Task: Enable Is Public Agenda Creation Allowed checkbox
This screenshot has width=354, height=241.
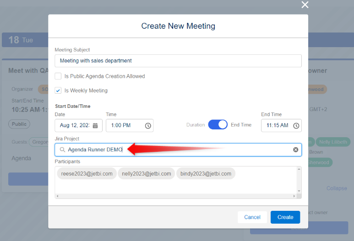Action: 58,76
